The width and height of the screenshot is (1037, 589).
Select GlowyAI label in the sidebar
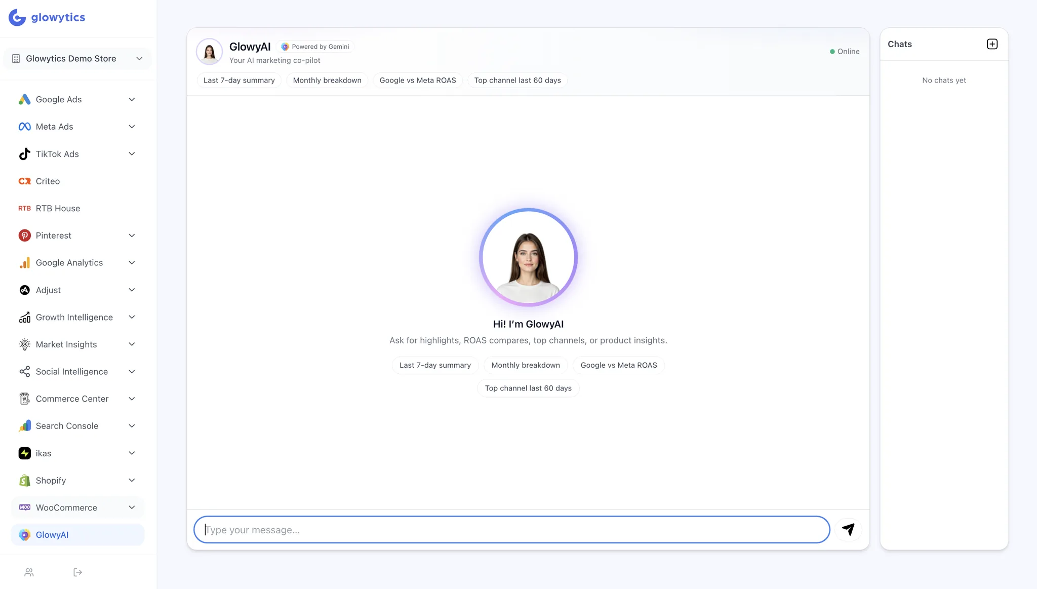pyautogui.click(x=52, y=535)
